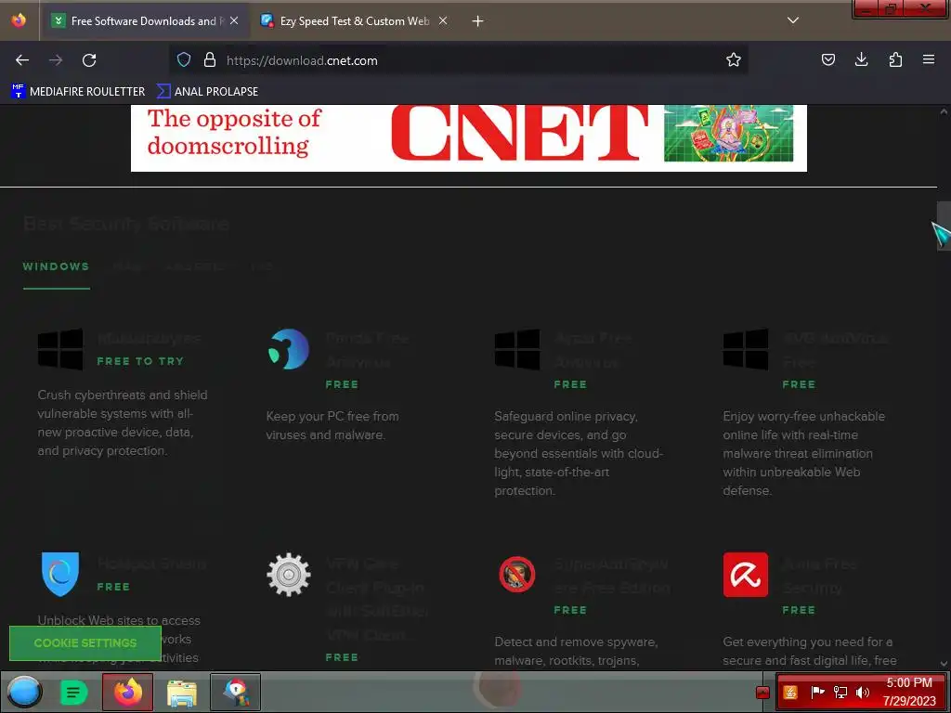Open the volume speaker tray icon
951x713 pixels.
point(863,692)
